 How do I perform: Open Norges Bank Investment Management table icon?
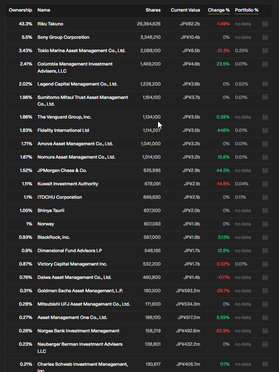click(x=265, y=331)
